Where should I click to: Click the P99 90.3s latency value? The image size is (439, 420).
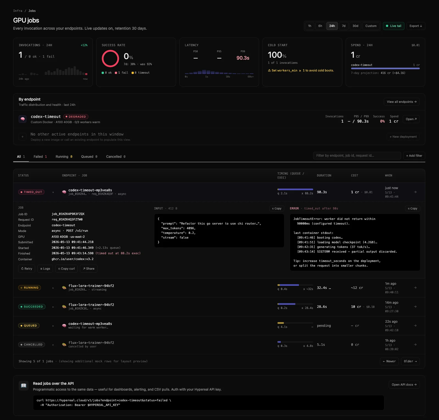243,58
